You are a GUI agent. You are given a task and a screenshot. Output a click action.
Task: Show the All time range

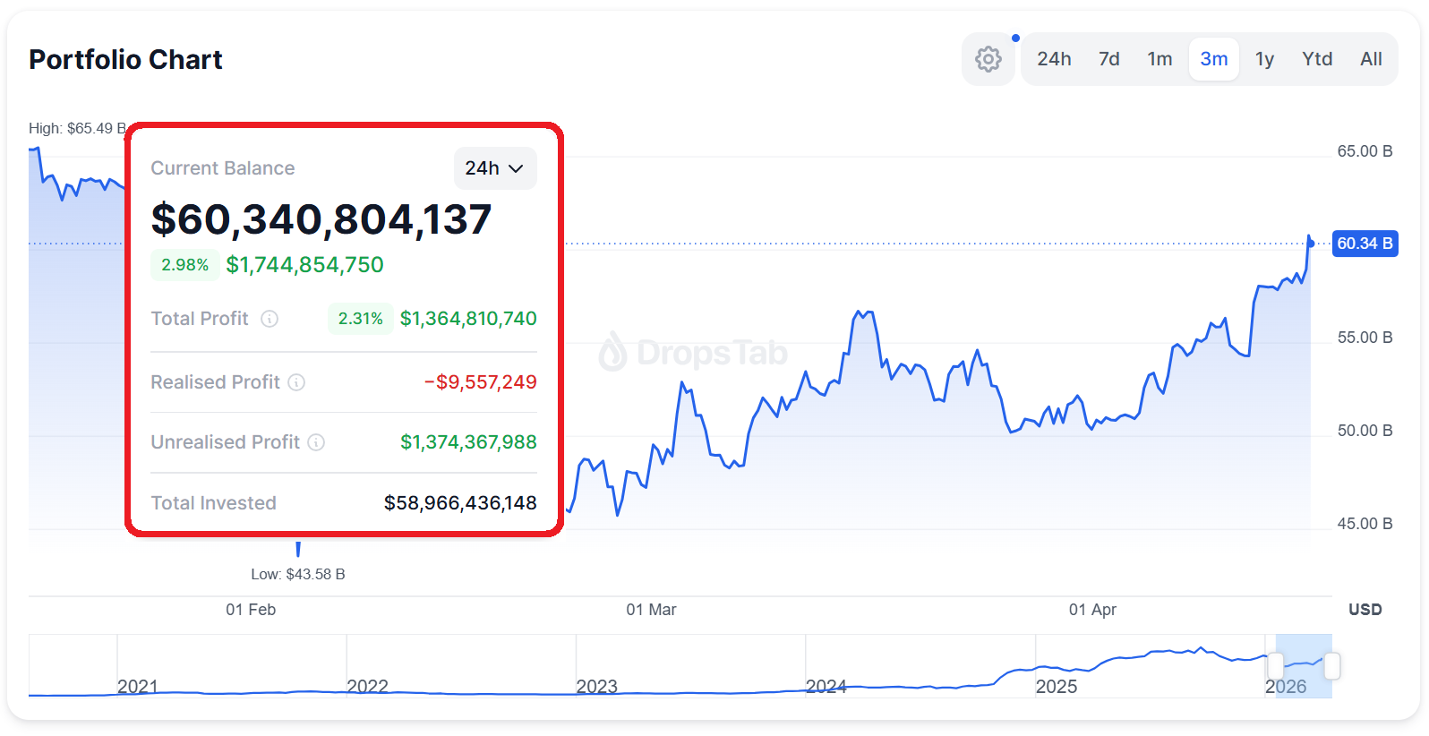point(1371,59)
